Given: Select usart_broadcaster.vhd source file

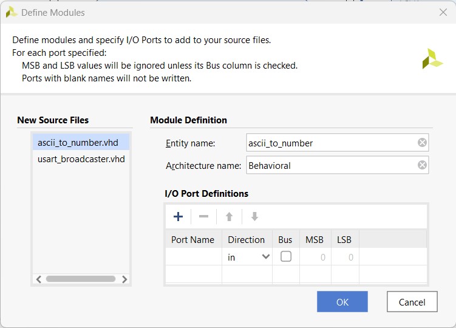Looking at the screenshot, I should [81, 159].
